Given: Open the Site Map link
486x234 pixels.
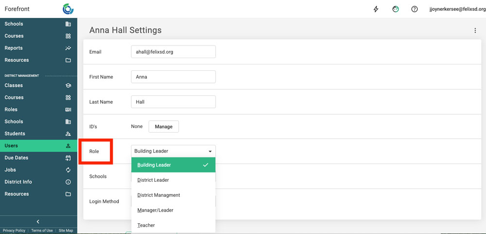Looking at the screenshot, I should [66, 231].
